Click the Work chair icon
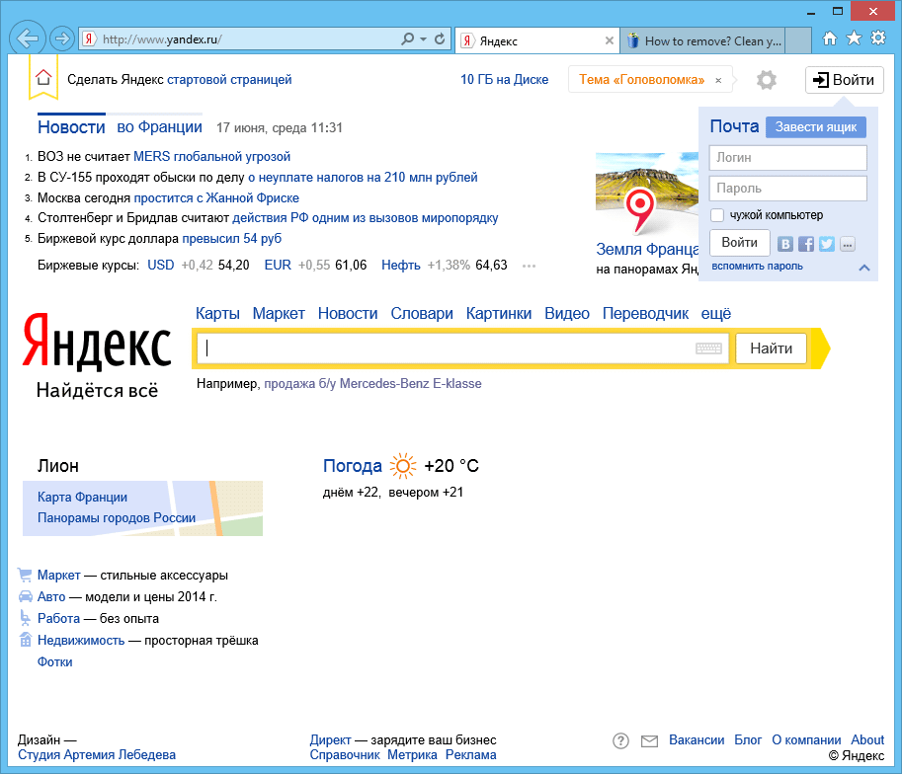 [25, 618]
